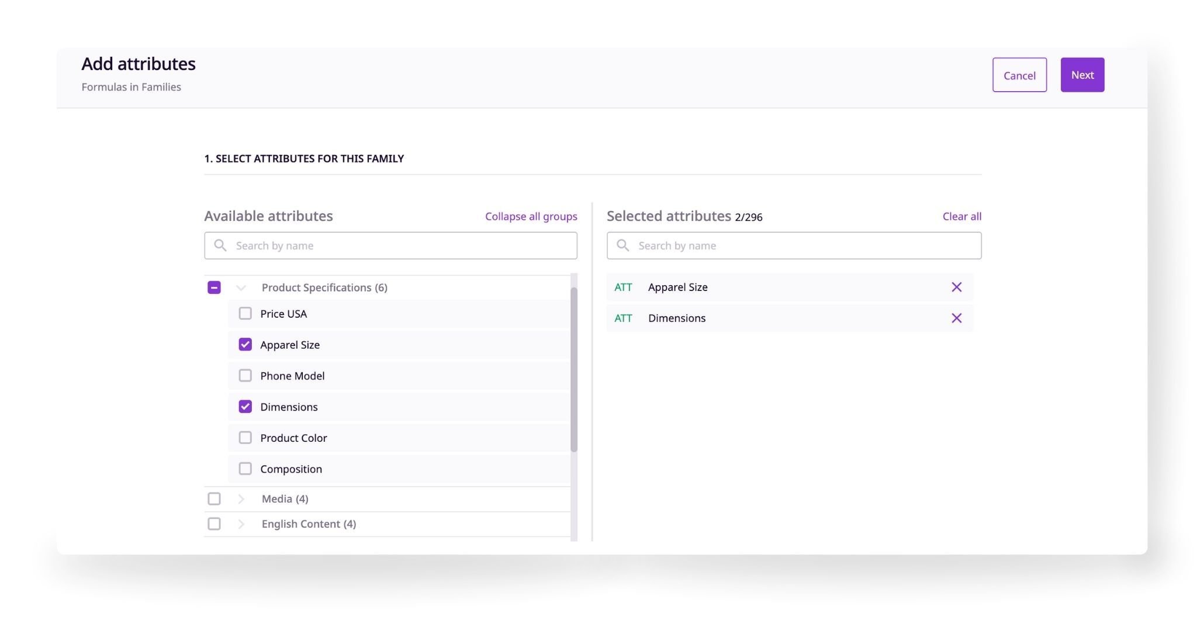
Task: Click the ATT badge beside Apparel Size
Action: (623, 287)
